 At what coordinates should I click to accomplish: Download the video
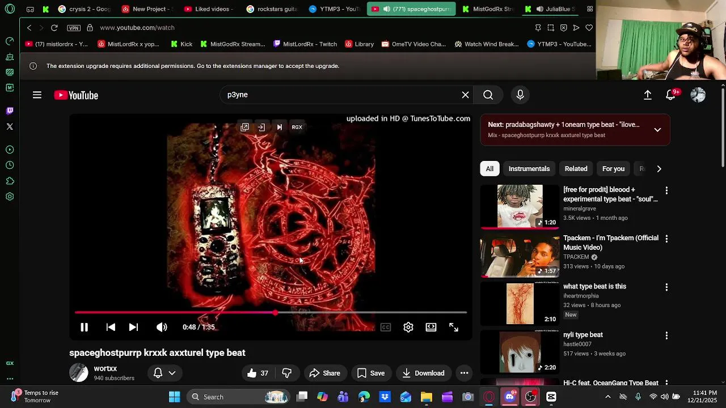click(423, 373)
